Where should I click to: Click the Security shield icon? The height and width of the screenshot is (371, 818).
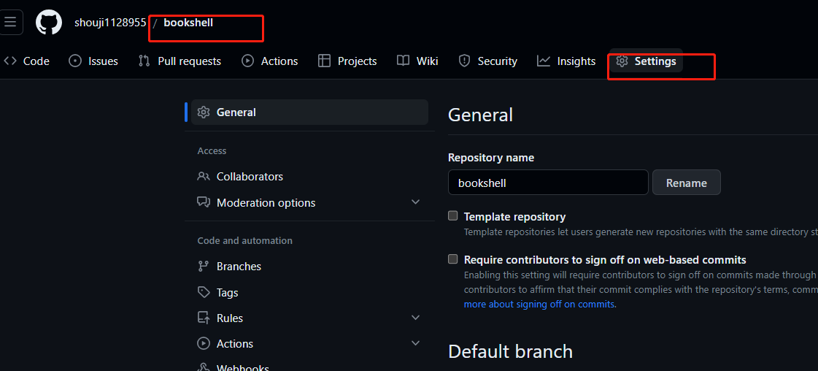pyautogui.click(x=464, y=61)
